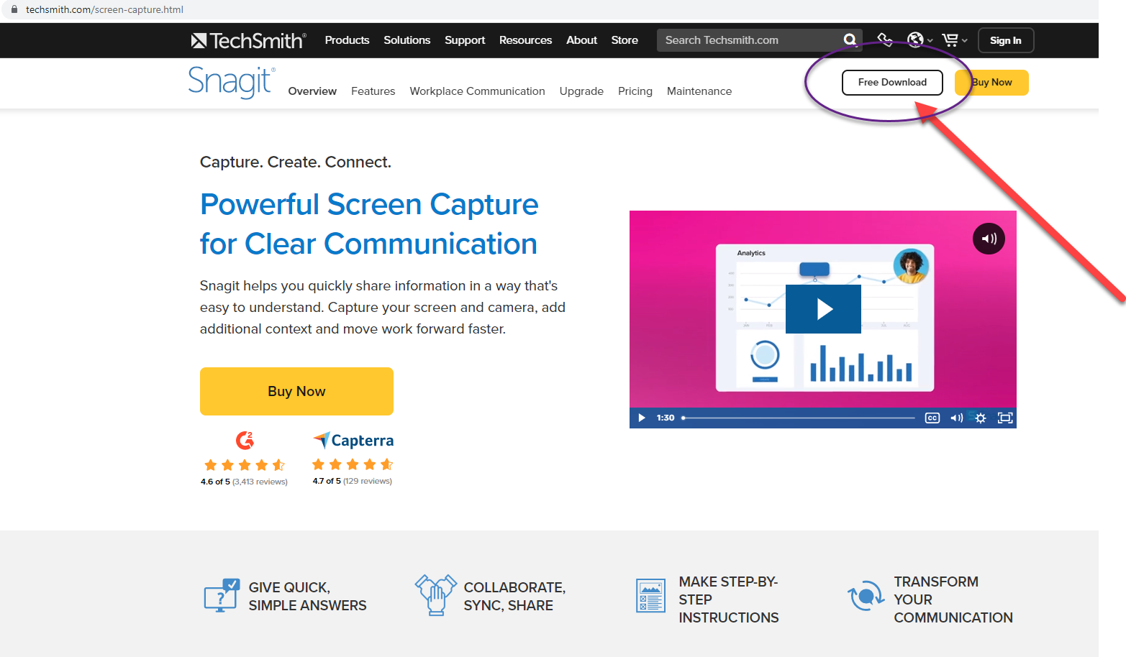Click the Capterra logo
The height and width of the screenshot is (657, 1126).
[353, 440]
